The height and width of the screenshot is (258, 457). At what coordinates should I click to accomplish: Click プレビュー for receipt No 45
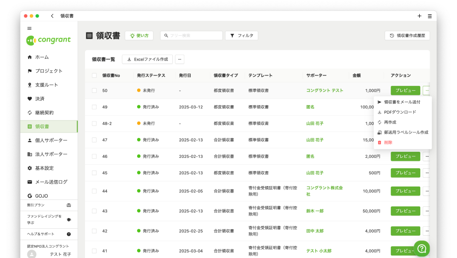pyautogui.click(x=405, y=173)
